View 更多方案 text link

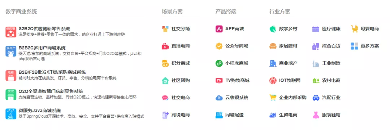coord(370,46)
